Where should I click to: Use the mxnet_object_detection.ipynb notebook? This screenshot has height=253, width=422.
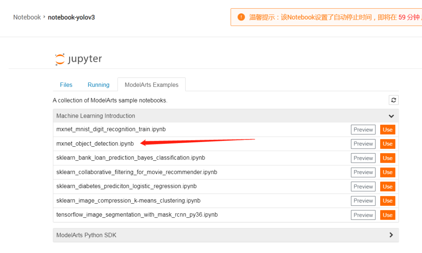point(388,144)
